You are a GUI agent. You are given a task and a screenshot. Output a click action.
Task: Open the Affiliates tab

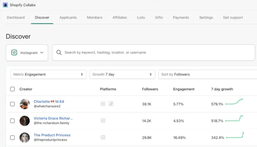pyautogui.click(x=120, y=18)
